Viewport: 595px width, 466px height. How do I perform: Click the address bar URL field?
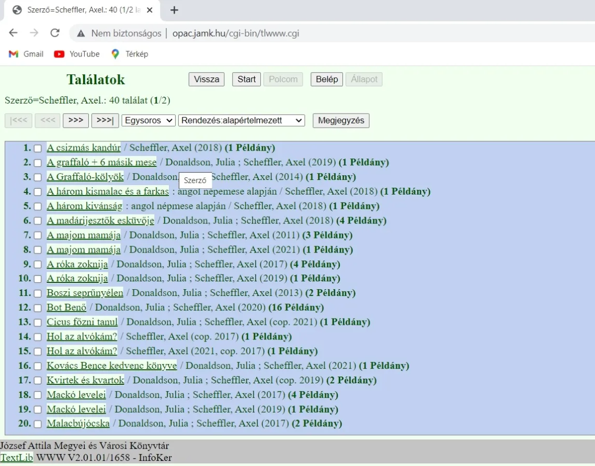pos(314,33)
